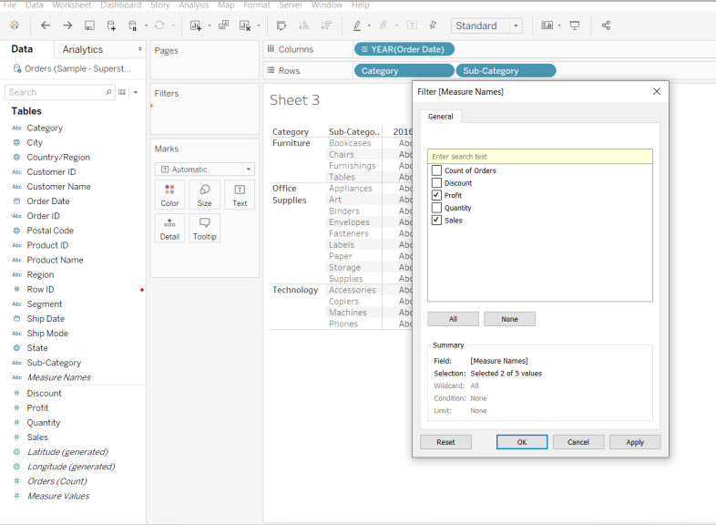
Task: Open the Automatic mark type dropdown
Action: (x=204, y=169)
